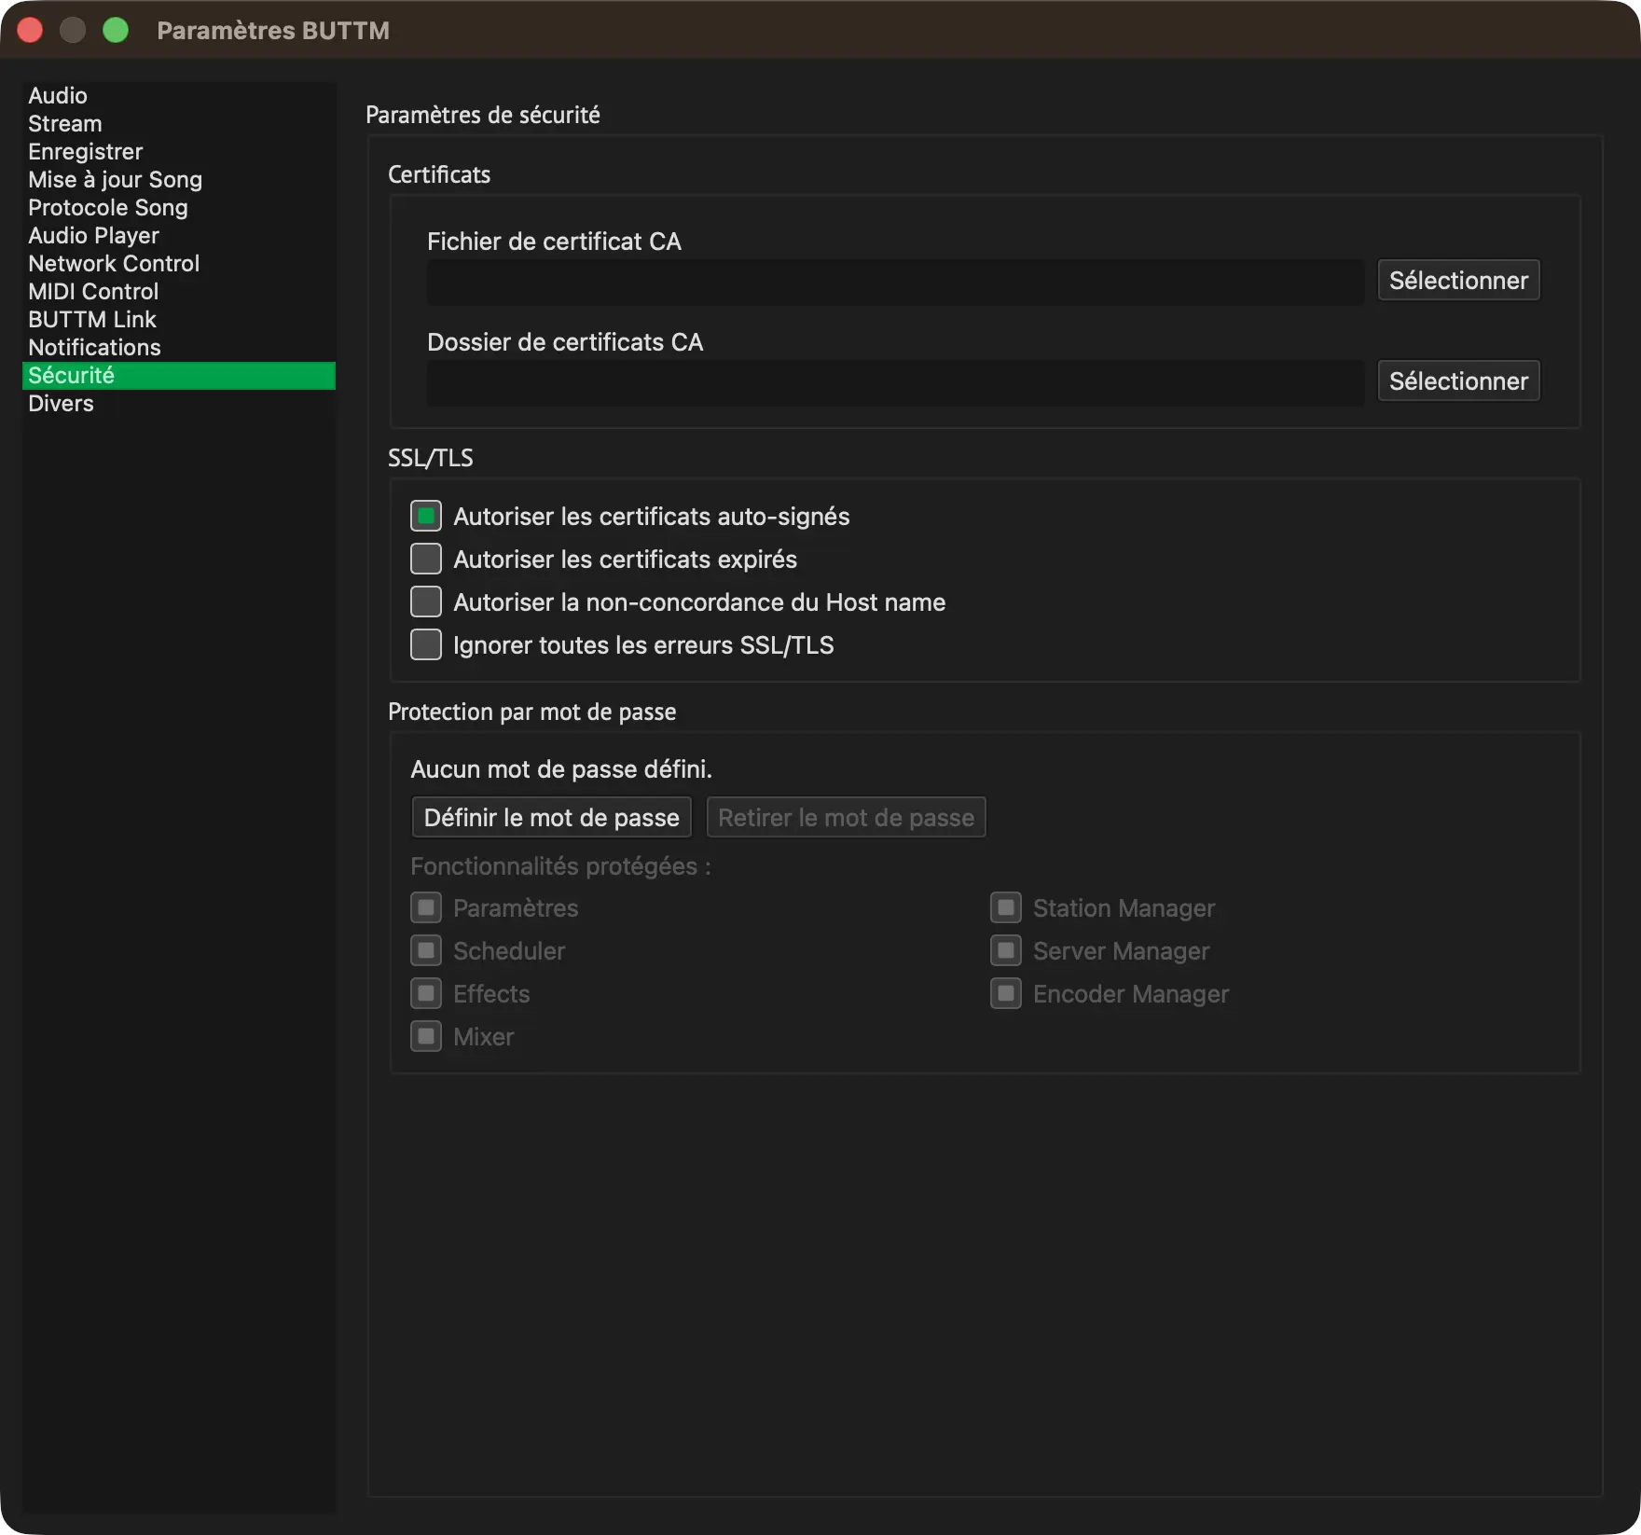Open the Notifications section
1641x1535 pixels.
tap(178, 348)
